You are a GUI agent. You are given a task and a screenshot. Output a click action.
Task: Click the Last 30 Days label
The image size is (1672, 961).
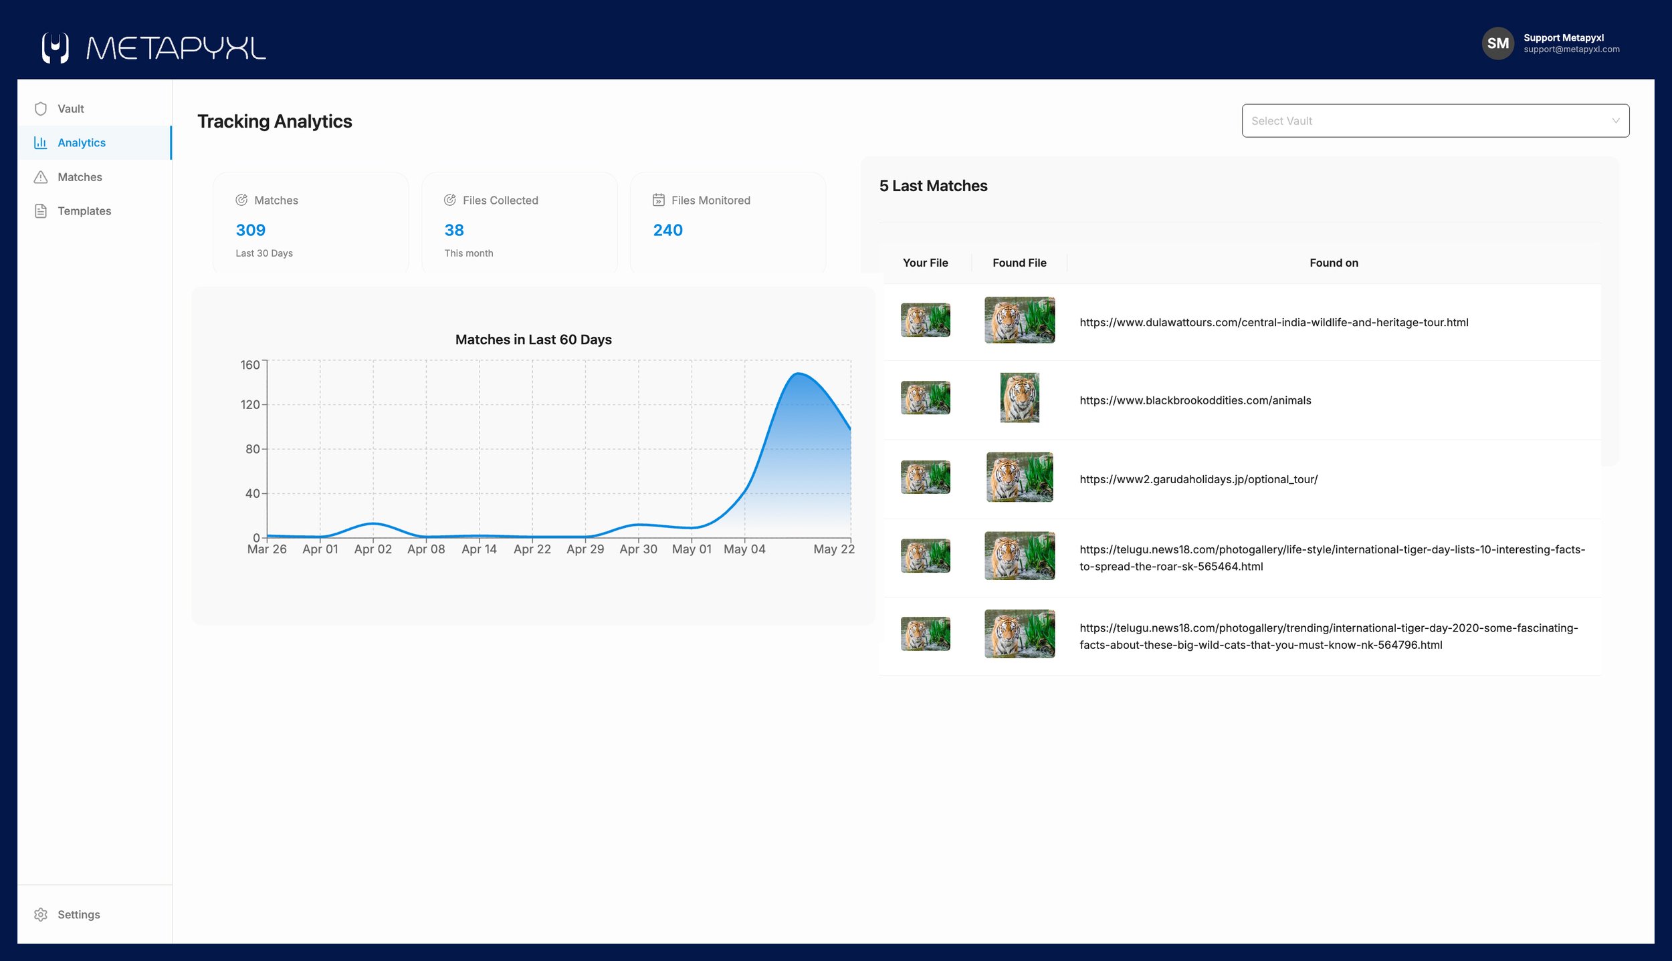[264, 253]
